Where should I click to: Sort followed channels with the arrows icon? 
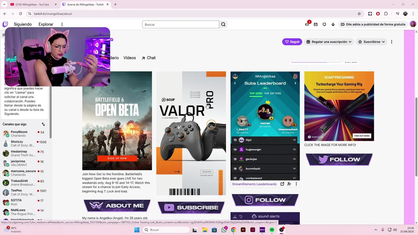(43, 124)
